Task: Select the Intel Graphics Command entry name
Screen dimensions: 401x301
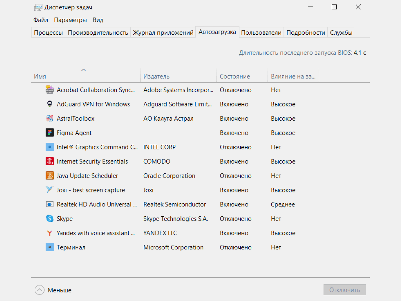Action: (97, 147)
